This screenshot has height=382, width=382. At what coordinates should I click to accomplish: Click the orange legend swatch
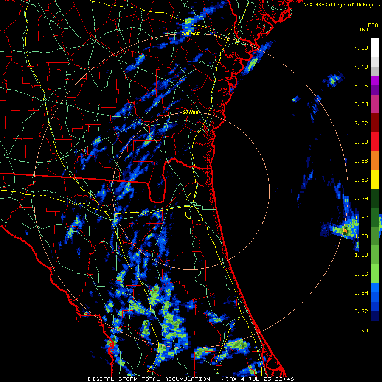click(375, 161)
